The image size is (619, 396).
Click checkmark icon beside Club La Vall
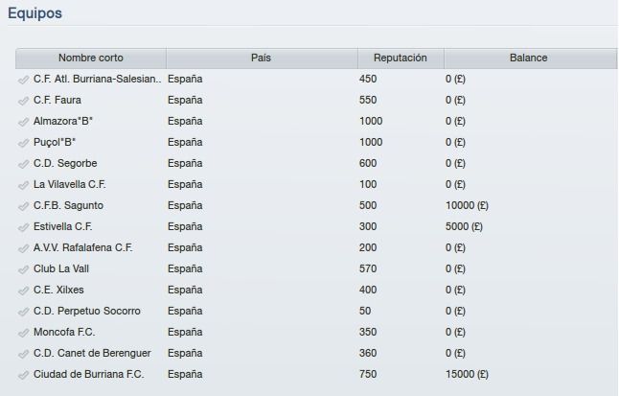[23, 269]
